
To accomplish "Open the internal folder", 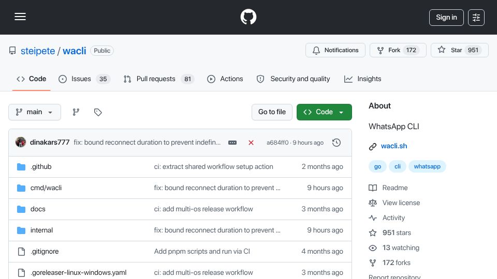I will click(x=41, y=230).
